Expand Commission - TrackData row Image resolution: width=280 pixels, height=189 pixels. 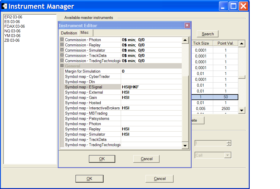coord(62,55)
